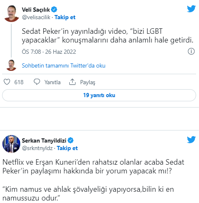
Task: Open 'Sohbetin tamamını Twitter'da oku' link
Action: pos(63,65)
